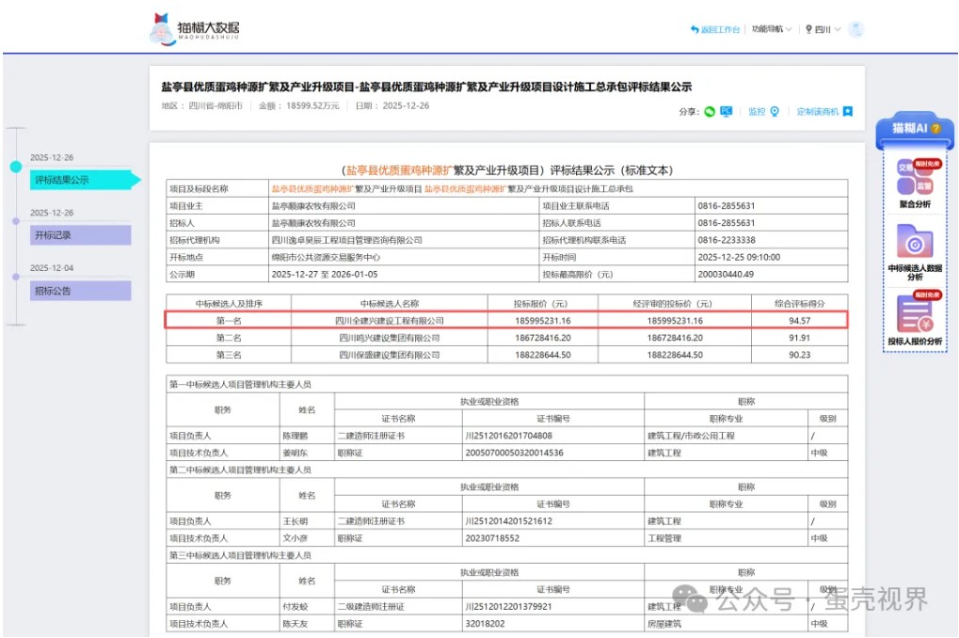Click the 返回工作台 link
The width and height of the screenshot is (959, 638).
point(714,30)
